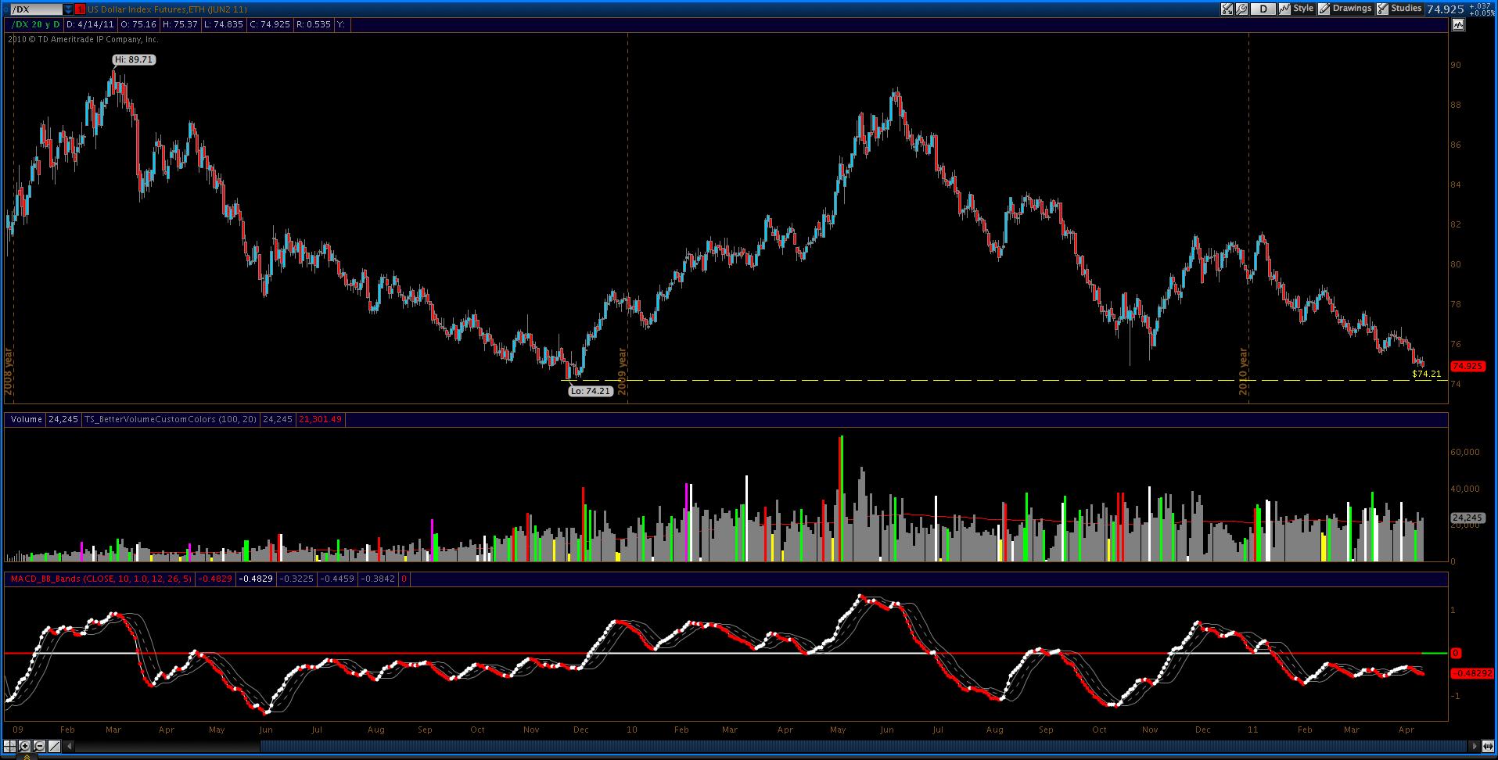Click the 74.925 quote in the header
The height and width of the screenshot is (760, 1498).
1445,9
